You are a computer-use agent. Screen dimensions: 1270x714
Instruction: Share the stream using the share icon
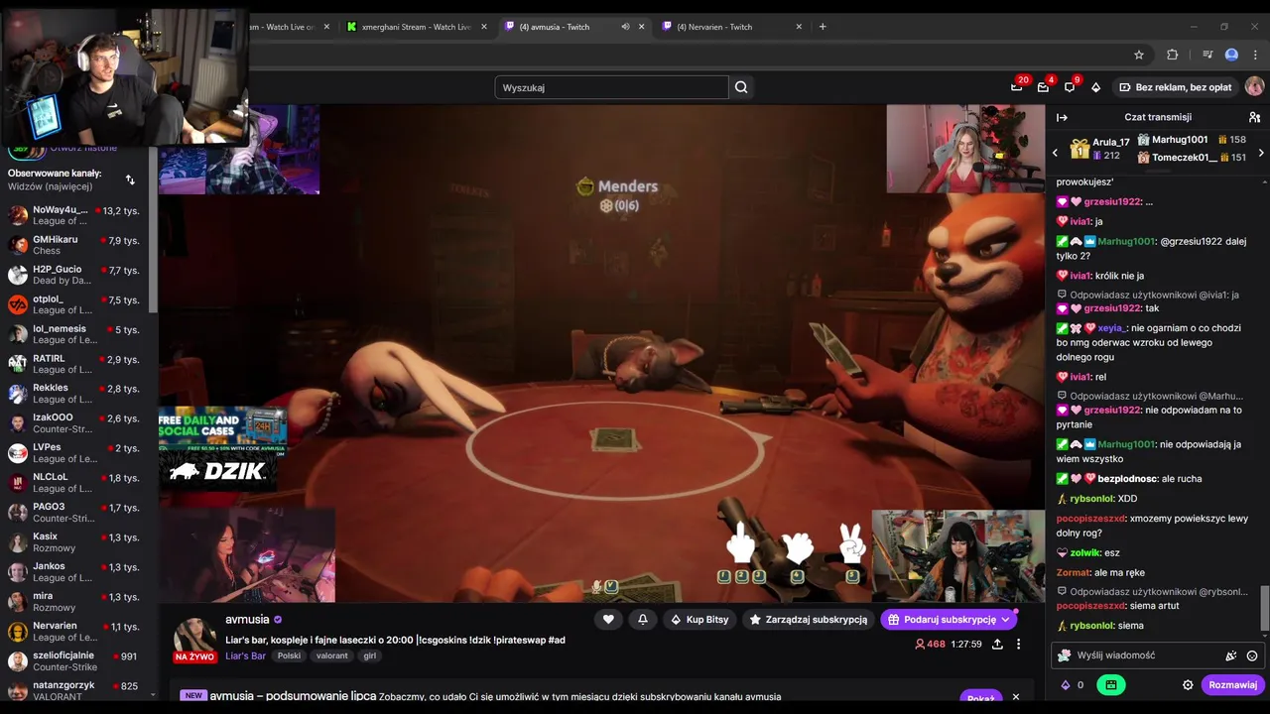[997, 645]
